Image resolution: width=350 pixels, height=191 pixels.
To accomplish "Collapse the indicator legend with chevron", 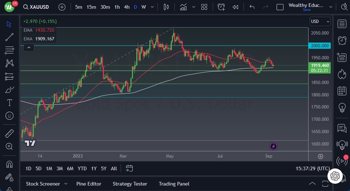I will (28, 47).
